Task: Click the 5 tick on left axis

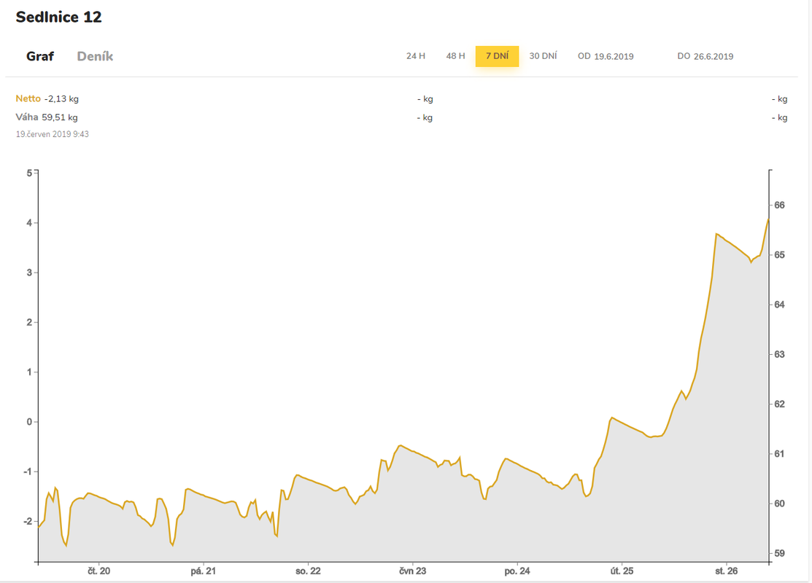Action: click(29, 173)
